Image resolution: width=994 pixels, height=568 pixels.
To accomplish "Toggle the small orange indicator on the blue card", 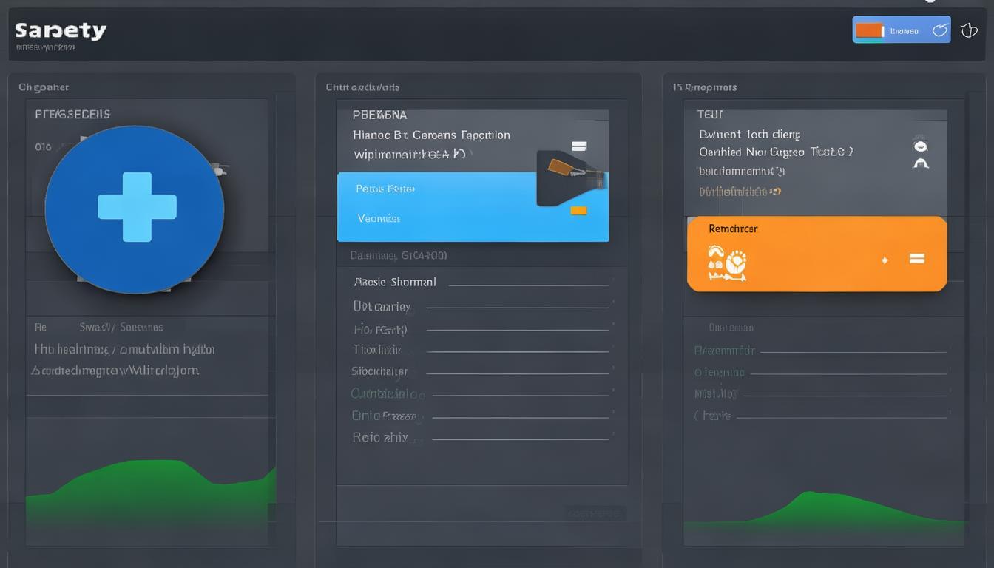I will pos(578,211).
